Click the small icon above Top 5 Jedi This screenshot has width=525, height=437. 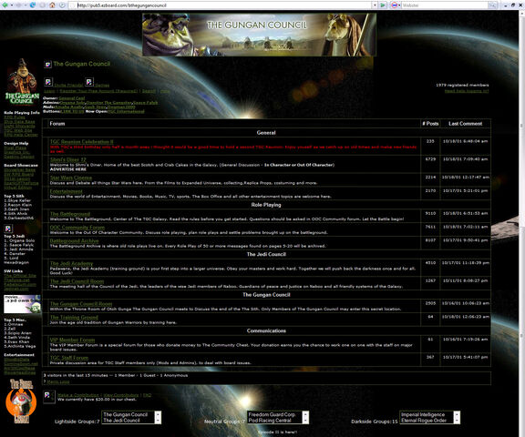8,229
